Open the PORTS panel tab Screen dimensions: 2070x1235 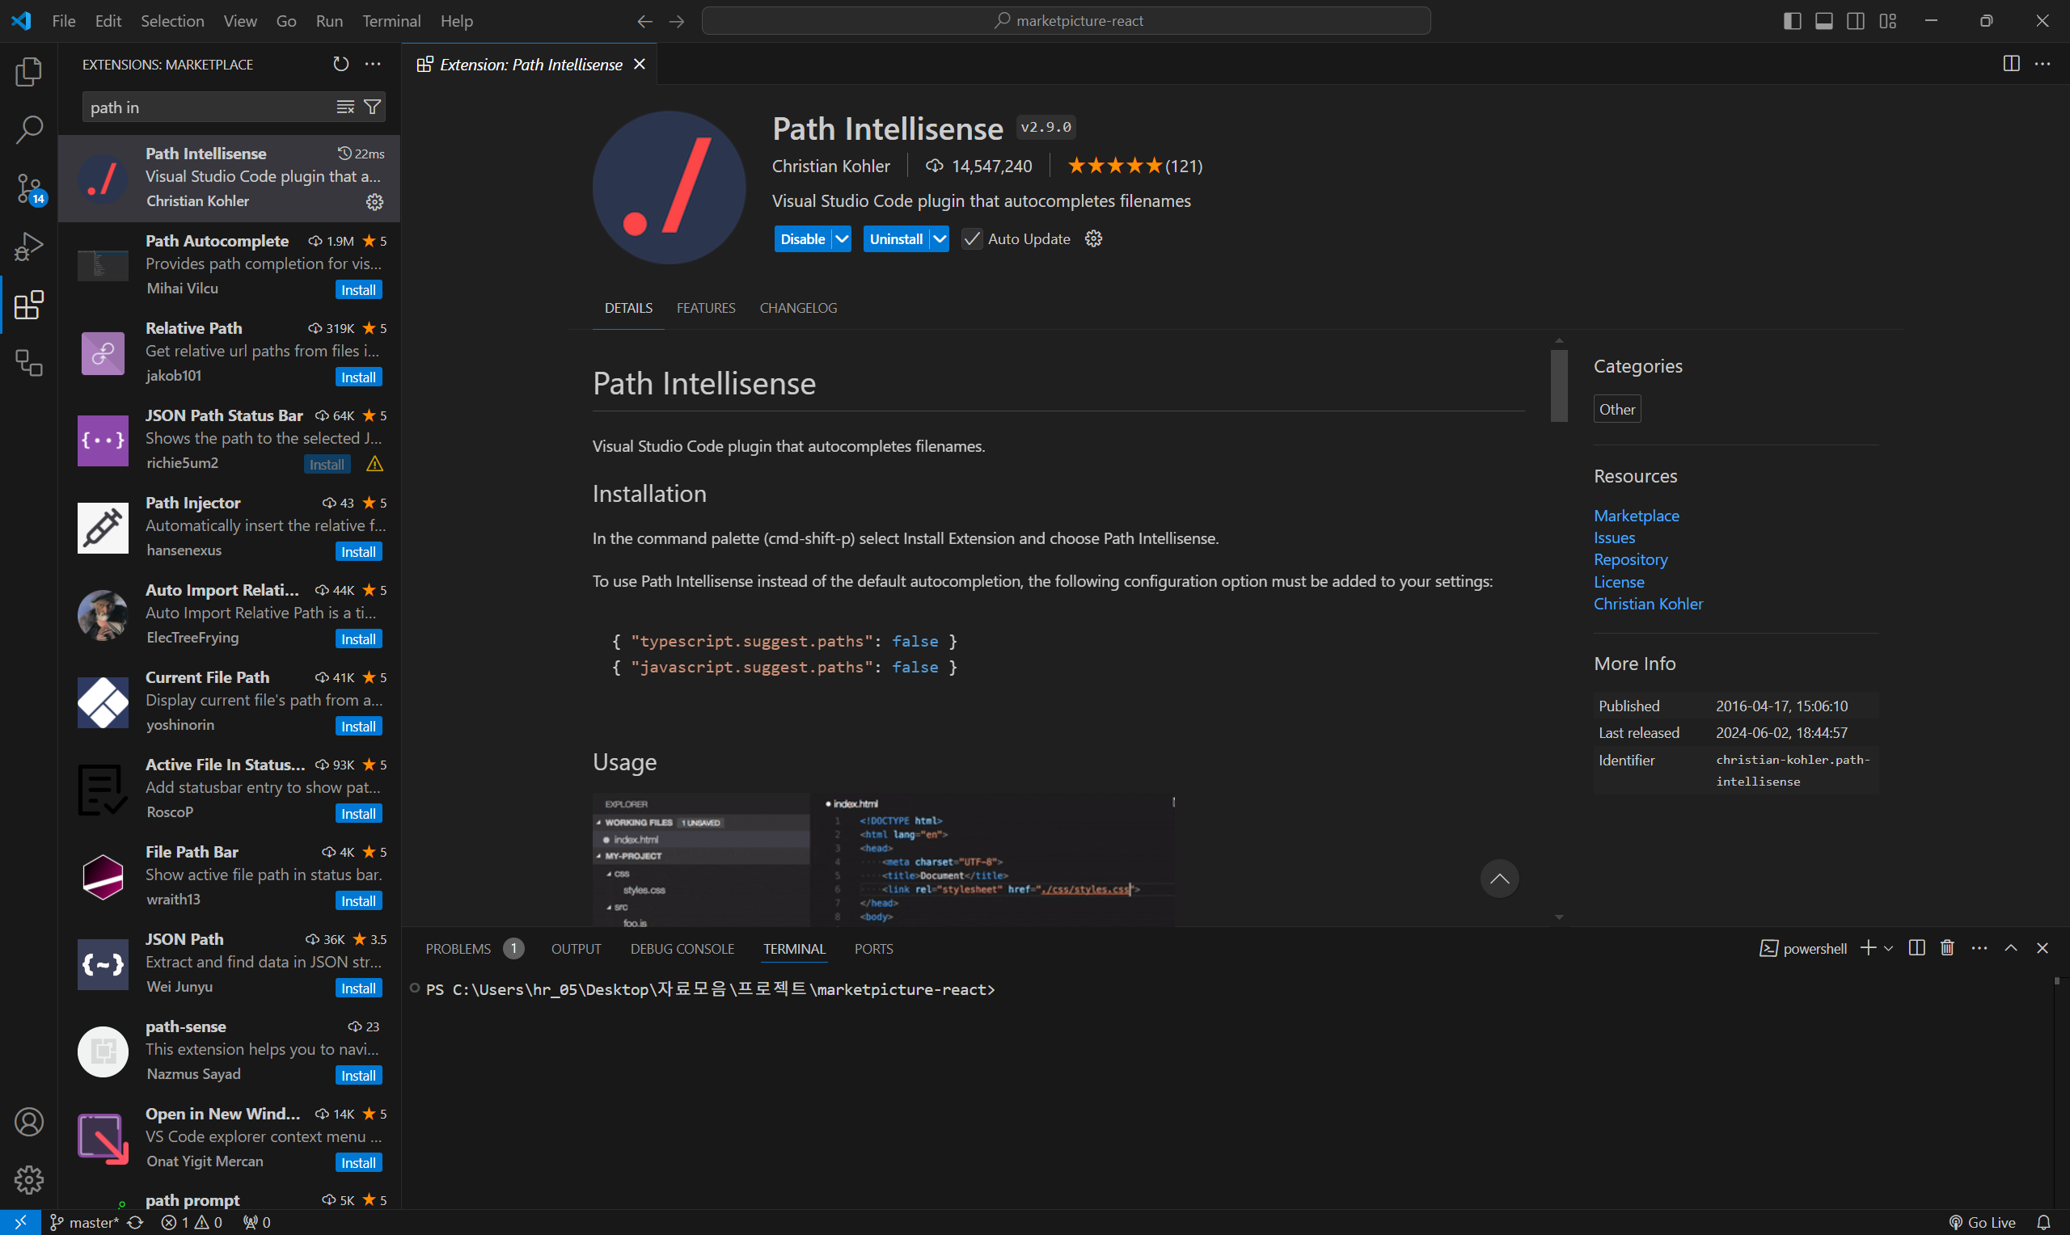pyautogui.click(x=874, y=949)
